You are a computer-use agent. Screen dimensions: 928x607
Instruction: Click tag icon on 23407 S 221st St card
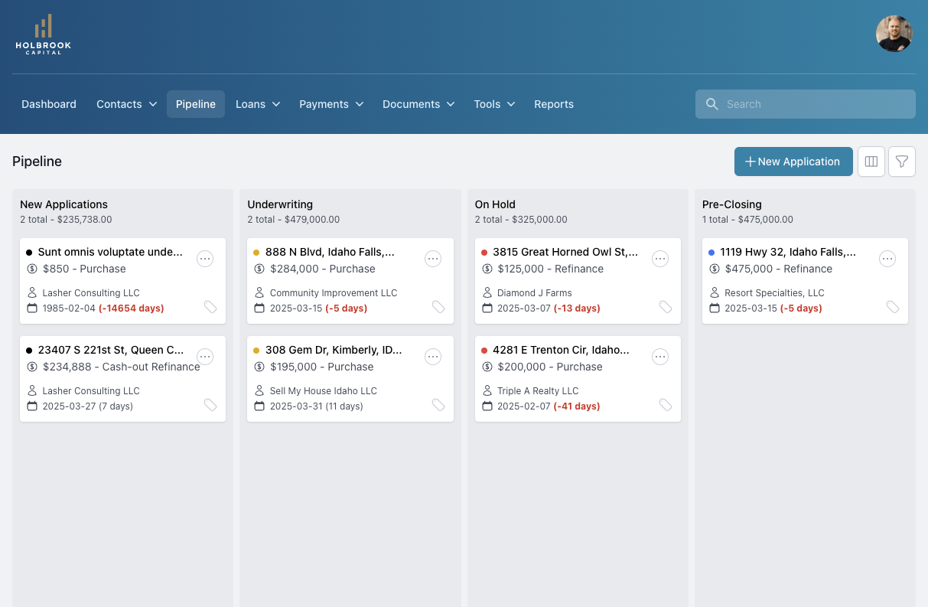tap(210, 405)
